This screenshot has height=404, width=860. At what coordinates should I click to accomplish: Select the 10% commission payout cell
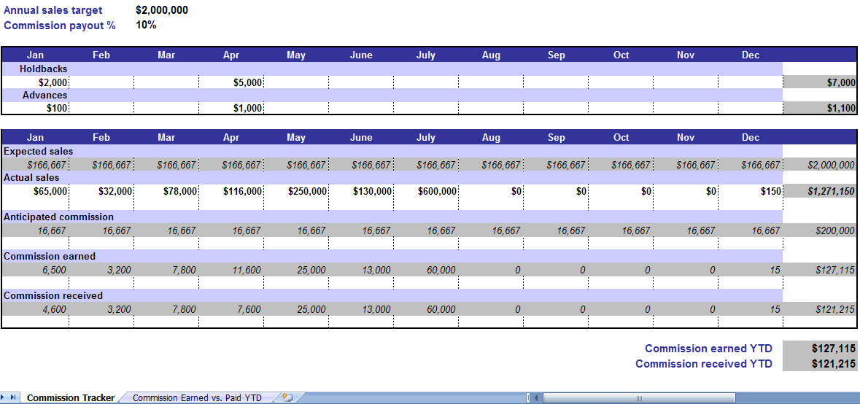[146, 25]
